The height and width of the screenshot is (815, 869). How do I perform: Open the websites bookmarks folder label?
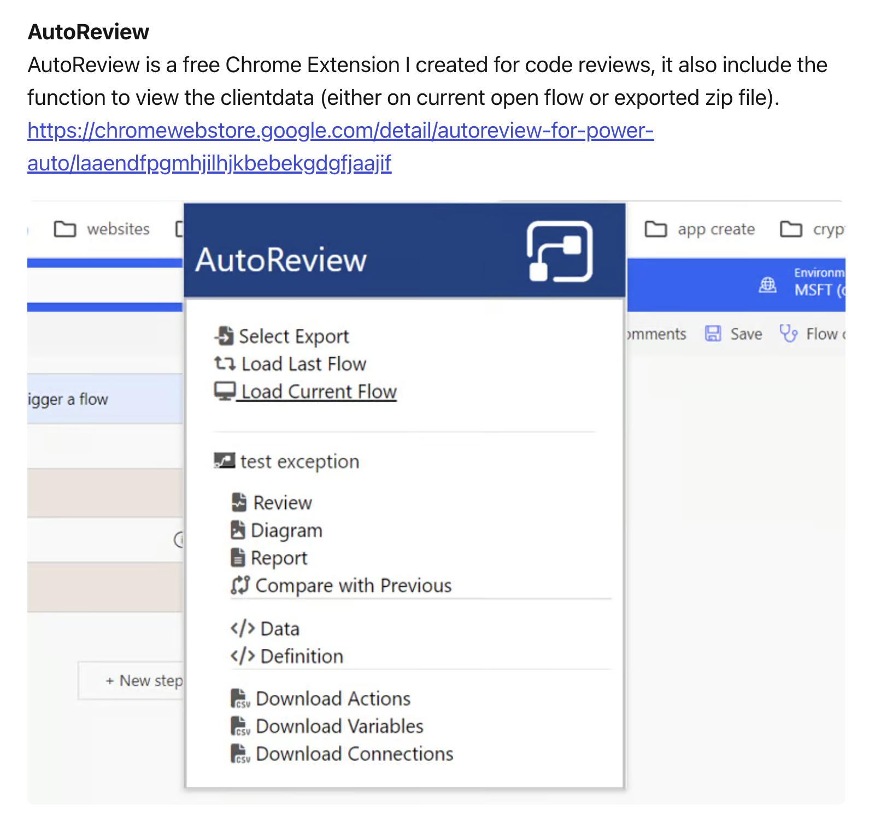[118, 229]
